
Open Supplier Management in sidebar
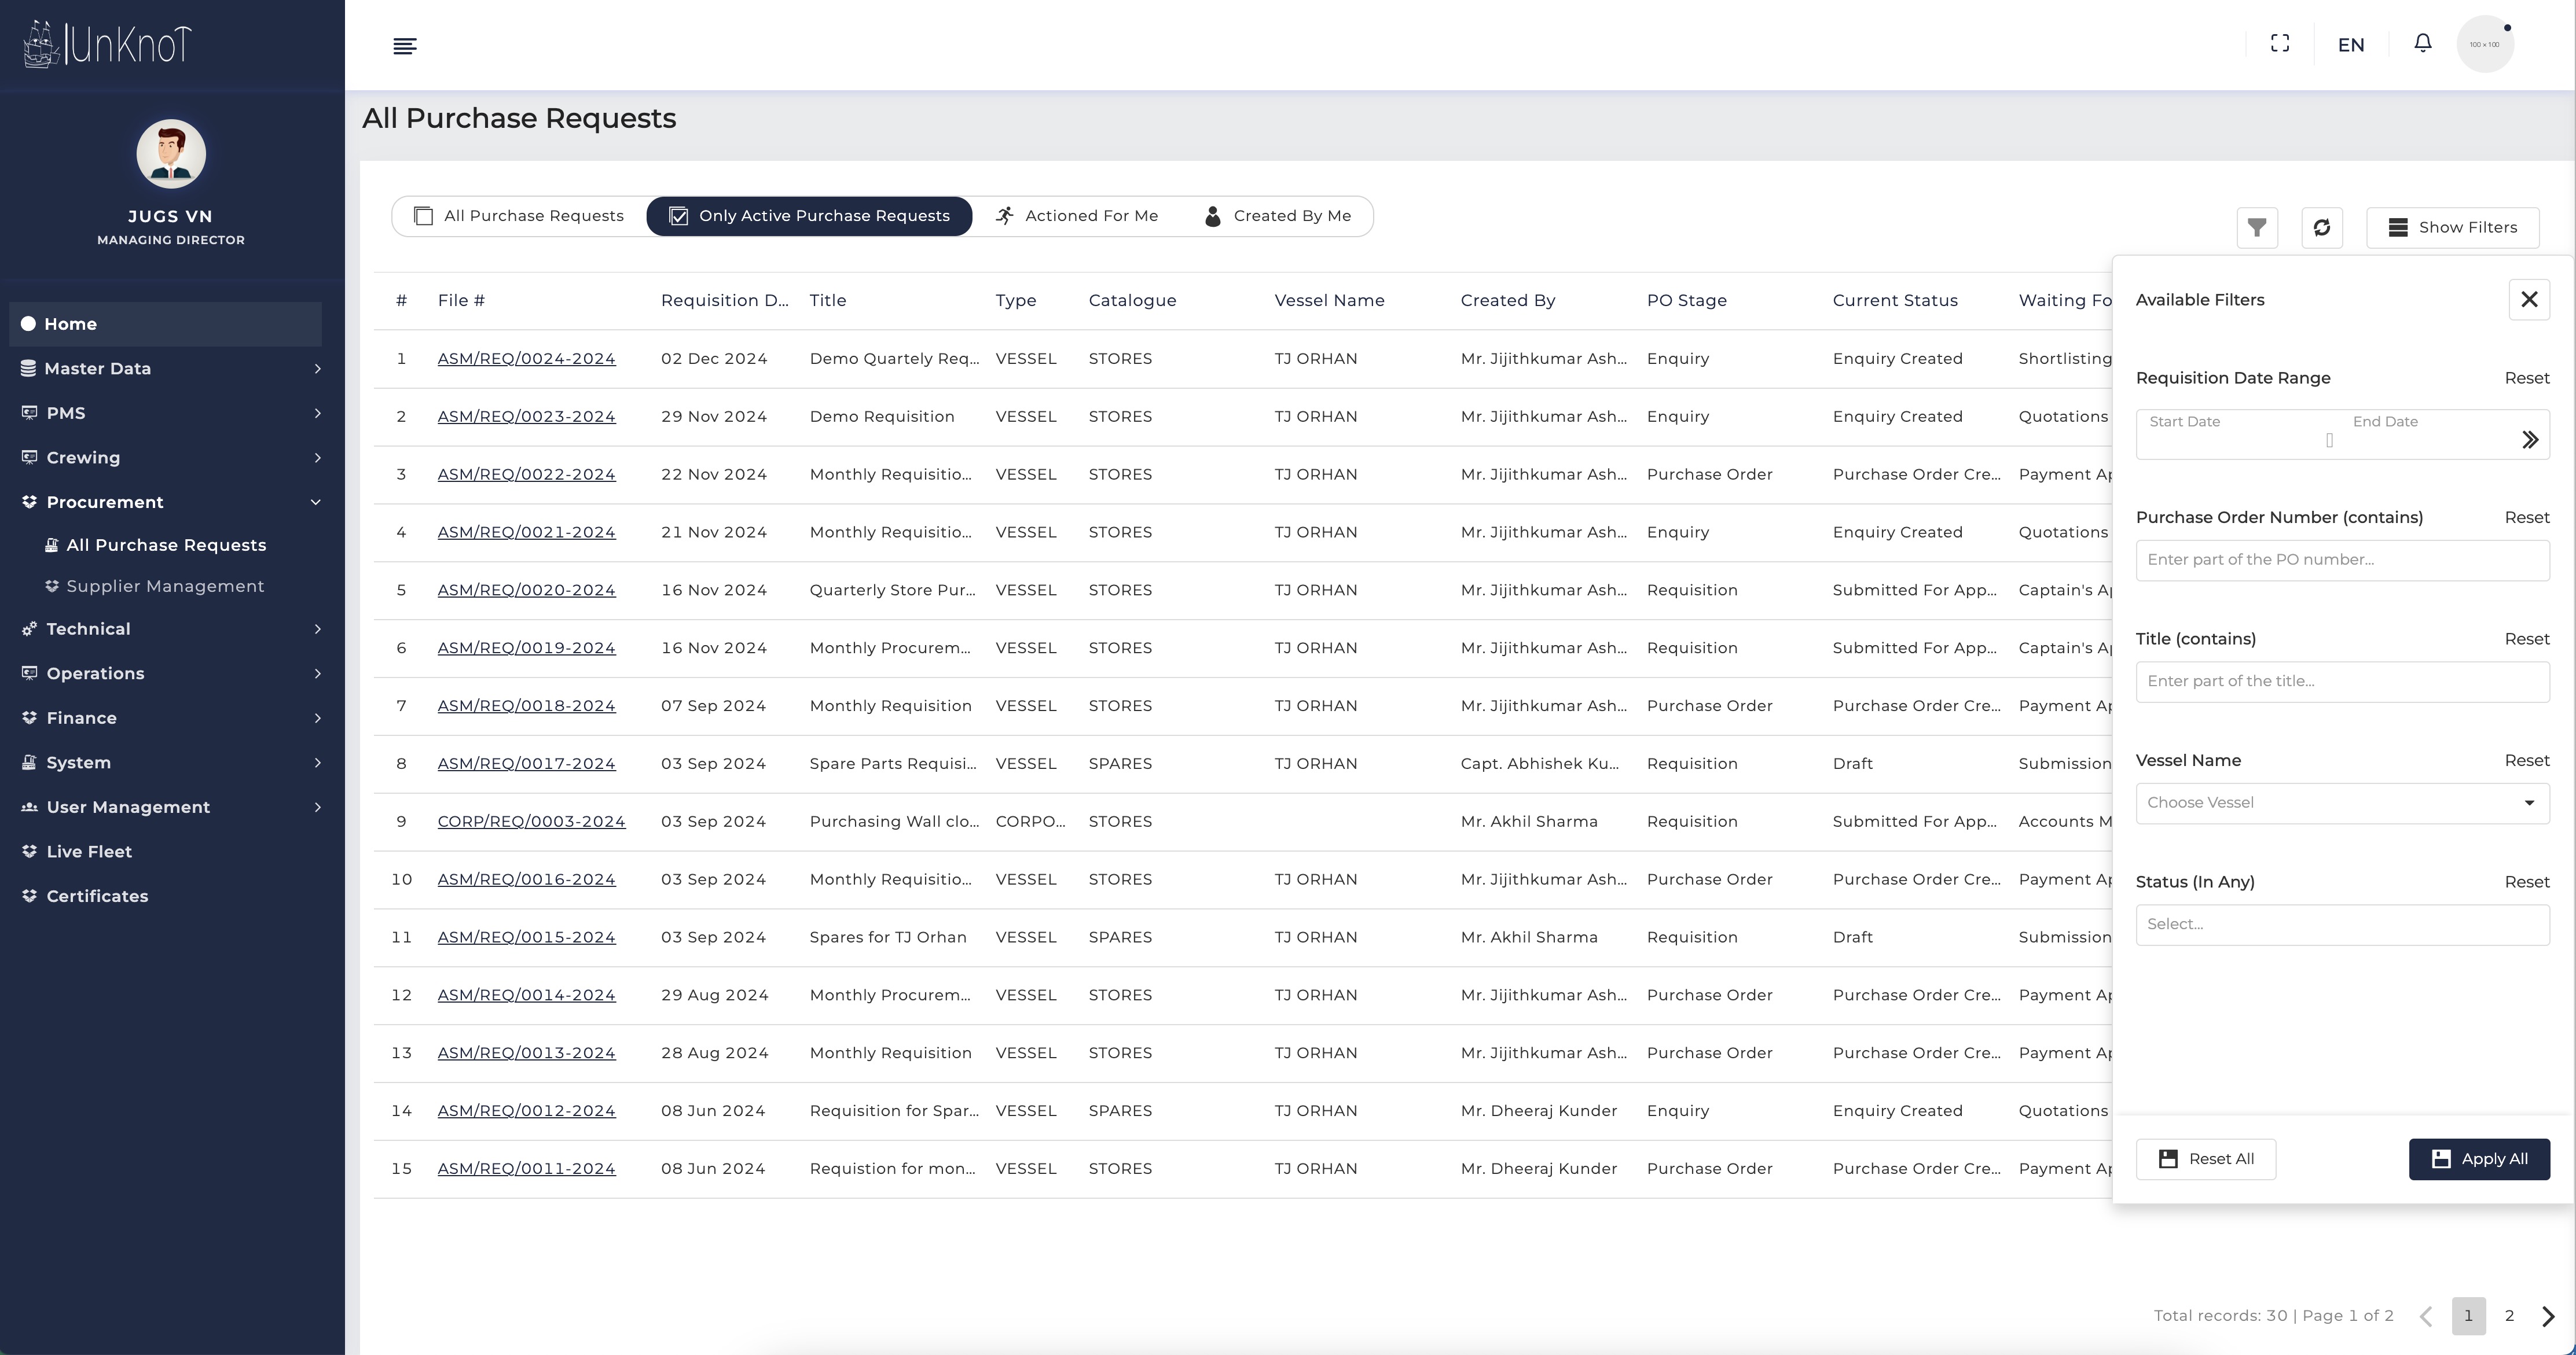[x=165, y=587]
